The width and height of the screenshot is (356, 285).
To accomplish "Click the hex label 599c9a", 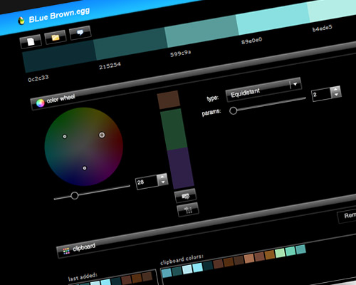I will pyautogui.click(x=181, y=53).
